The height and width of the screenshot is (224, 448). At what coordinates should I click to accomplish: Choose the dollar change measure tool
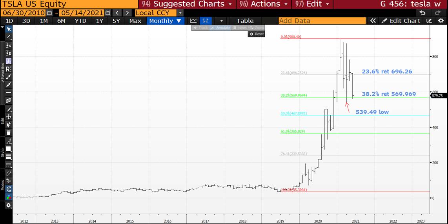tap(9, 53)
